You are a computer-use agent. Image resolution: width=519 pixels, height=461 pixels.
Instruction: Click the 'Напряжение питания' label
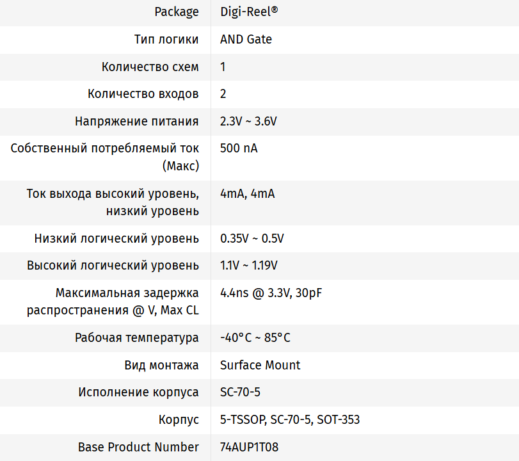137,122
